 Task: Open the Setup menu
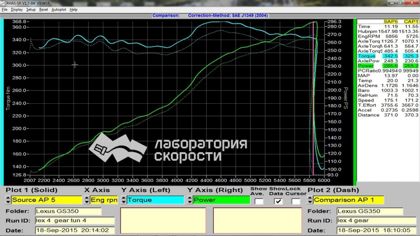coord(31,9)
